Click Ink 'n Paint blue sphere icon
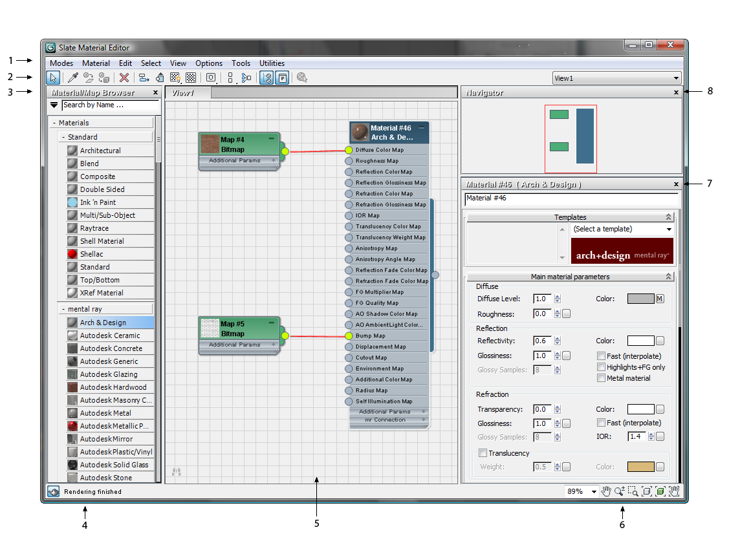 click(x=72, y=202)
